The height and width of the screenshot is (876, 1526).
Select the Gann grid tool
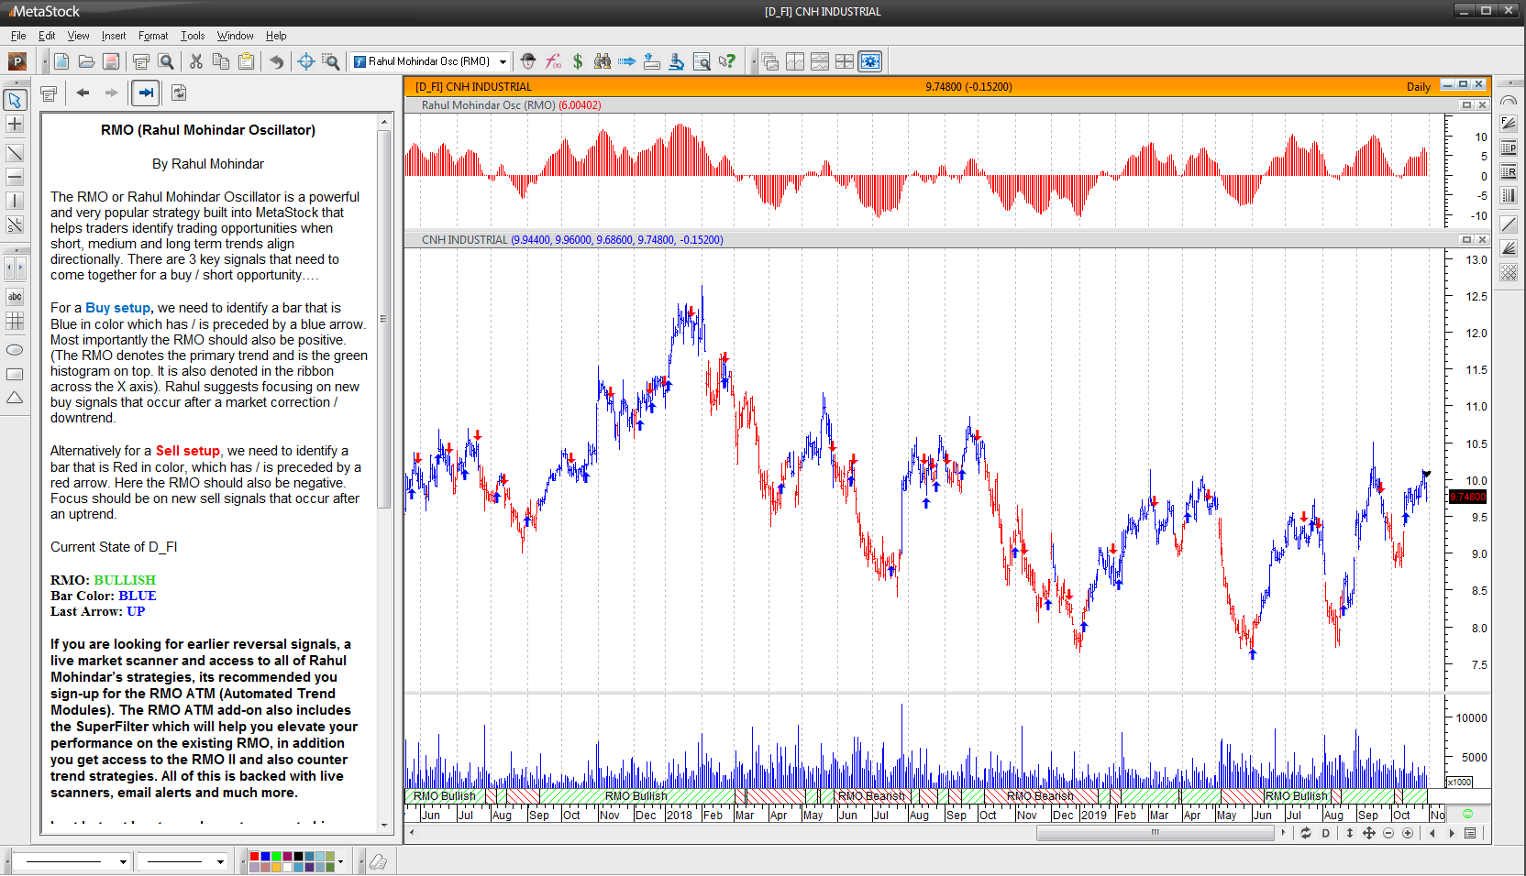coord(1509,272)
